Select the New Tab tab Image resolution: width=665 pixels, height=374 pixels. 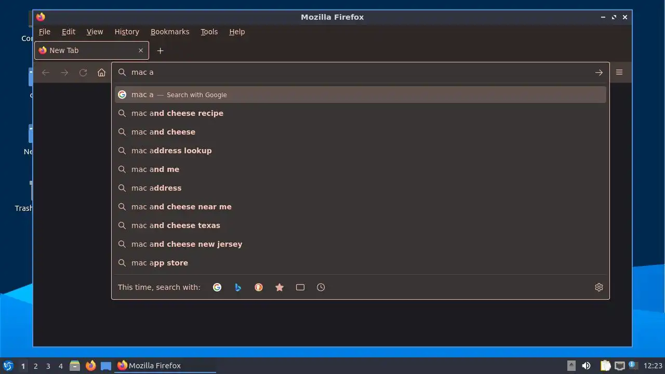(x=91, y=50)
